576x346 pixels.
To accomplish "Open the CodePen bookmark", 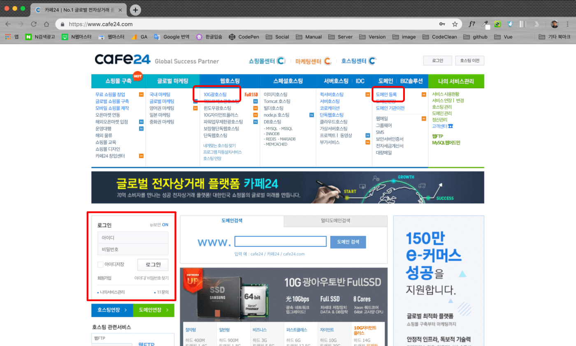I will 244,37.
